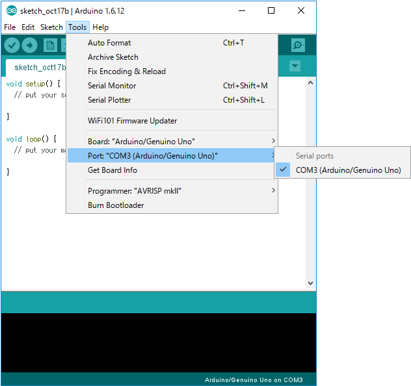The height and width of the screenshot is (386, 411).
Task: Select the sketch_oct17b editor tab
Action: click(x=36, y=68)
